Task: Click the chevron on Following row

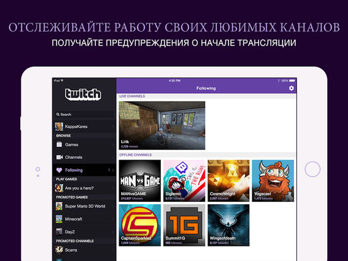Action: coord(113,170)
